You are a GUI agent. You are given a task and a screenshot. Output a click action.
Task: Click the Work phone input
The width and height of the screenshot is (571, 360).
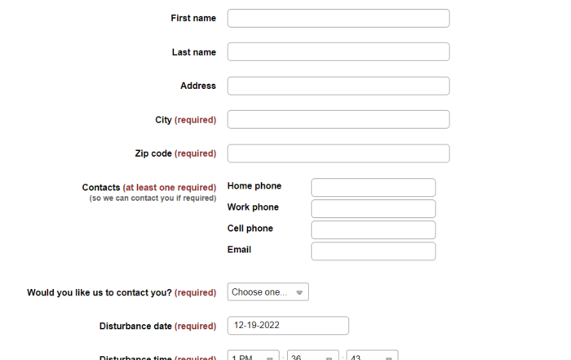pyautogui.click(x=373, y=208)
